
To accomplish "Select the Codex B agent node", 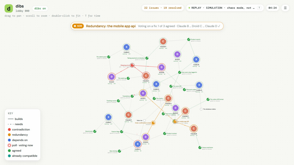I will pos(196,60).
